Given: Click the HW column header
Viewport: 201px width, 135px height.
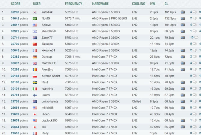Looking at the screenshot, I should tap(152, 4).
